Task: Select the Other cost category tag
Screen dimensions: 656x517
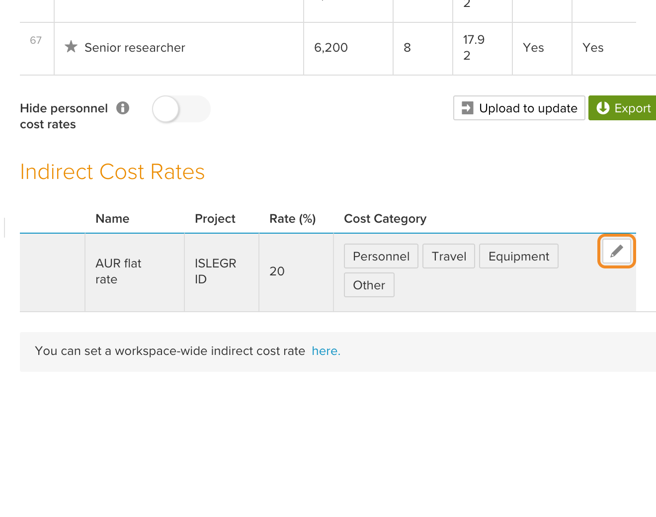Action: tap(369, 285)
